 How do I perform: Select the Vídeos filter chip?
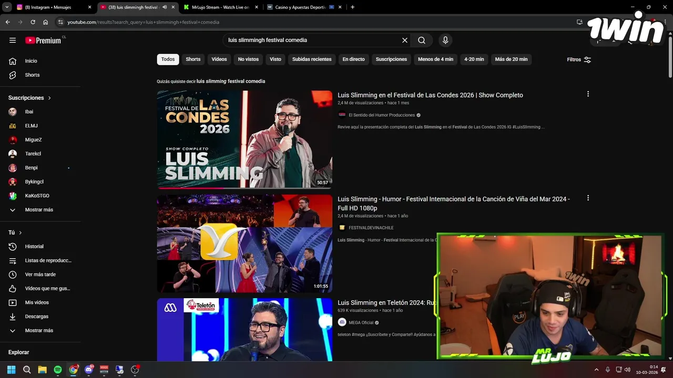point(219,59)
